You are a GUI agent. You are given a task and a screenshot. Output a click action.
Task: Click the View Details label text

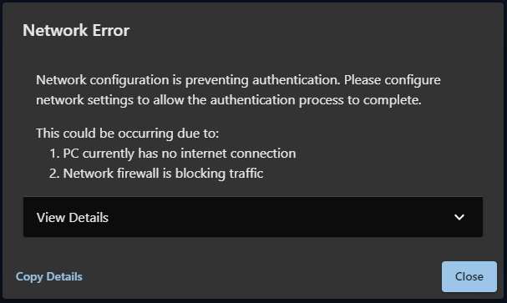73,218
